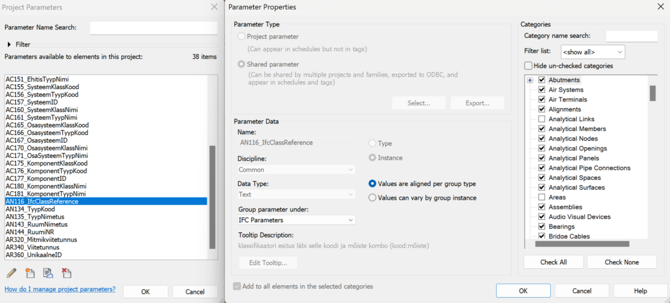Click the Check All button
Image resolution: width=670 pixels, height=303 pixels.
click(554, 262)
